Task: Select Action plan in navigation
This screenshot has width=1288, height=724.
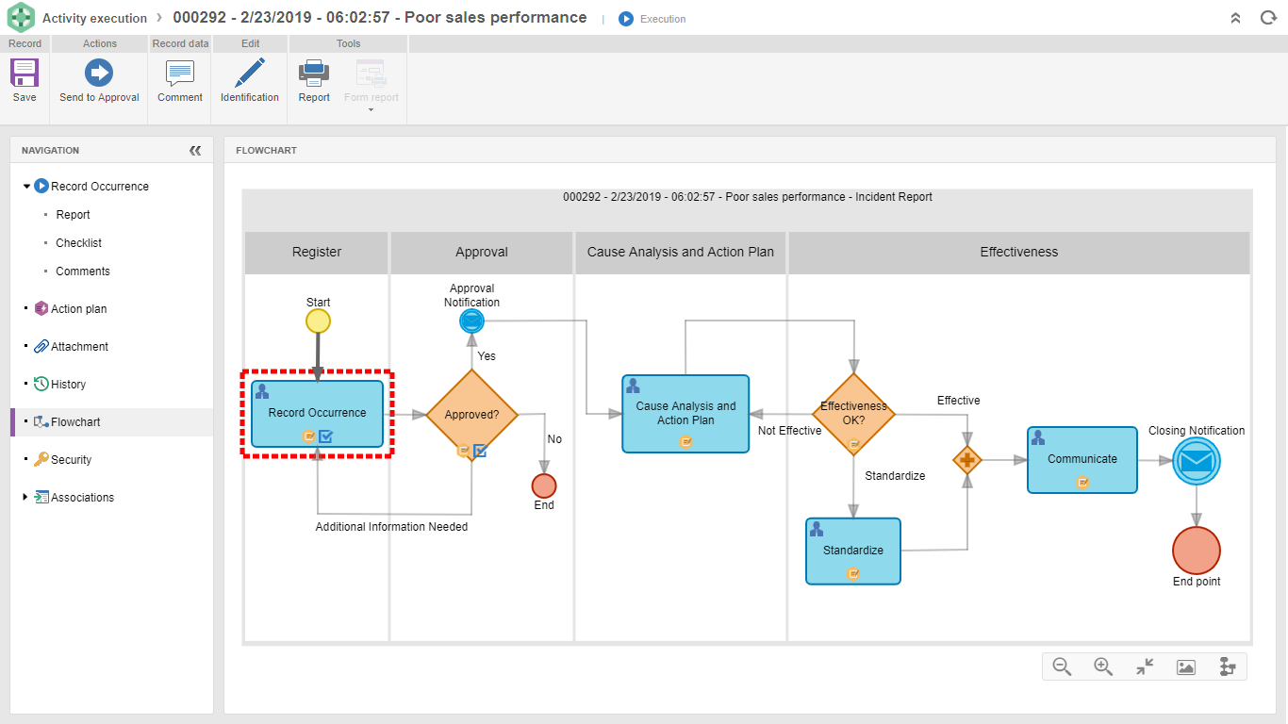Action: click(x=78, y=309)
